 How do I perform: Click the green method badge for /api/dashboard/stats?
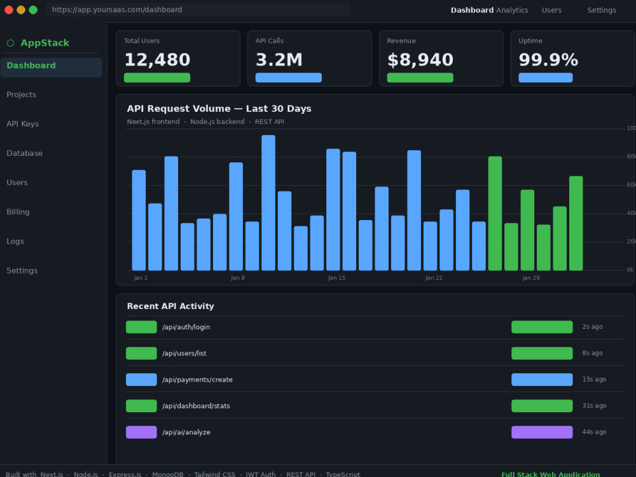141,406
